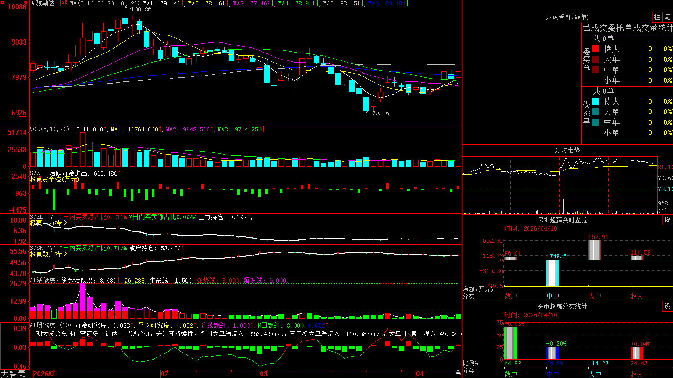Click the 100.86 high price label

[x=141, y=9]
